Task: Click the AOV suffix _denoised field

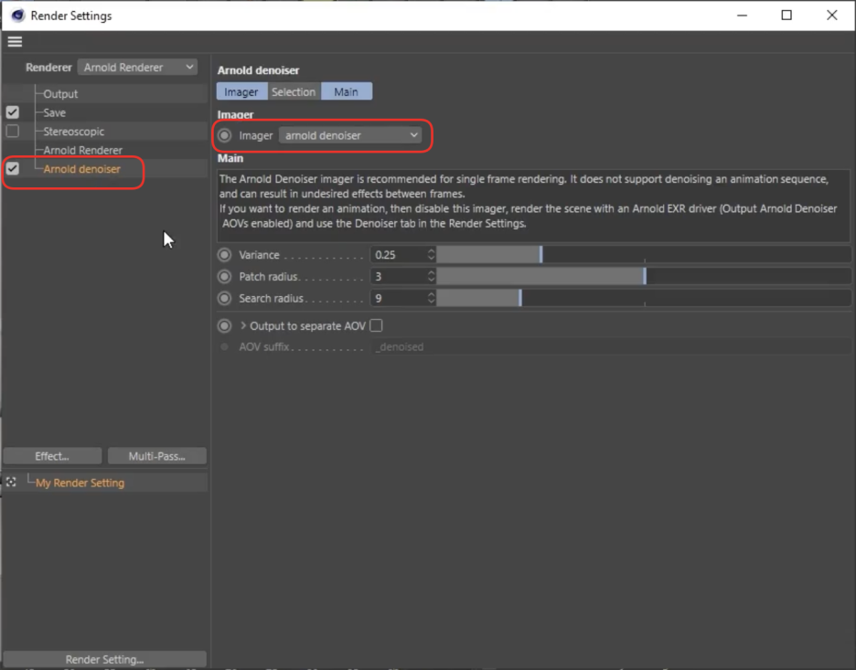Action: (x=611, y=347)
